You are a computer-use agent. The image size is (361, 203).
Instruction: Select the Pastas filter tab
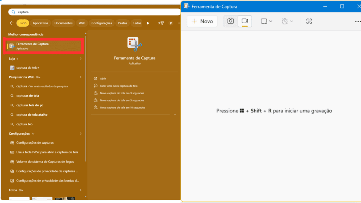pyautogui.click(x=122, y=23)
